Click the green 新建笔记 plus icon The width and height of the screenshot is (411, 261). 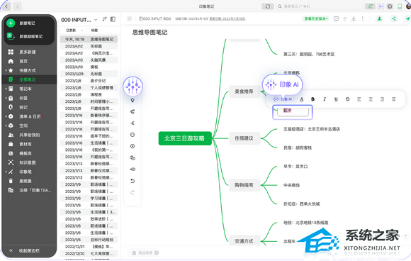[11, 23]
